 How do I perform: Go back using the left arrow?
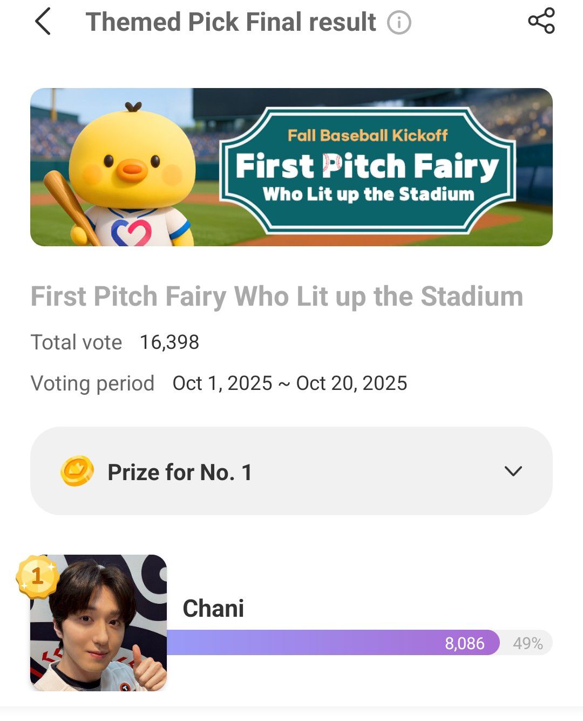pos(43,22)
